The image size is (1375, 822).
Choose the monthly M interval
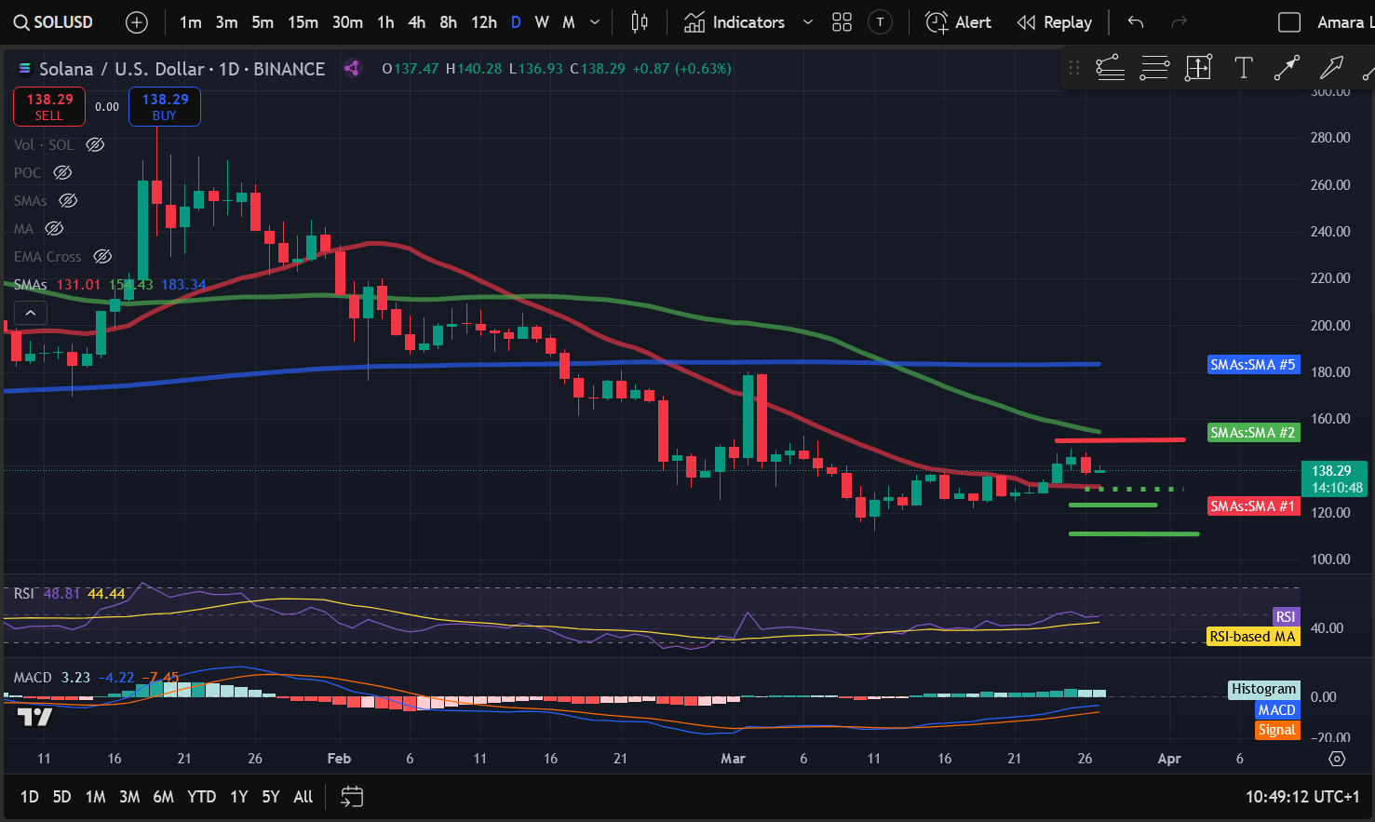click(x=569, y=22)
